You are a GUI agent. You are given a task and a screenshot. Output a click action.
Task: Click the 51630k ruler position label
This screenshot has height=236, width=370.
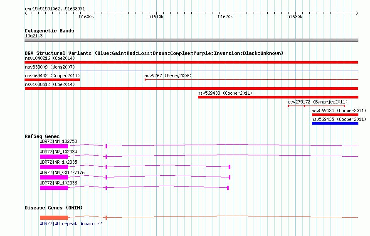pos(295,17)
